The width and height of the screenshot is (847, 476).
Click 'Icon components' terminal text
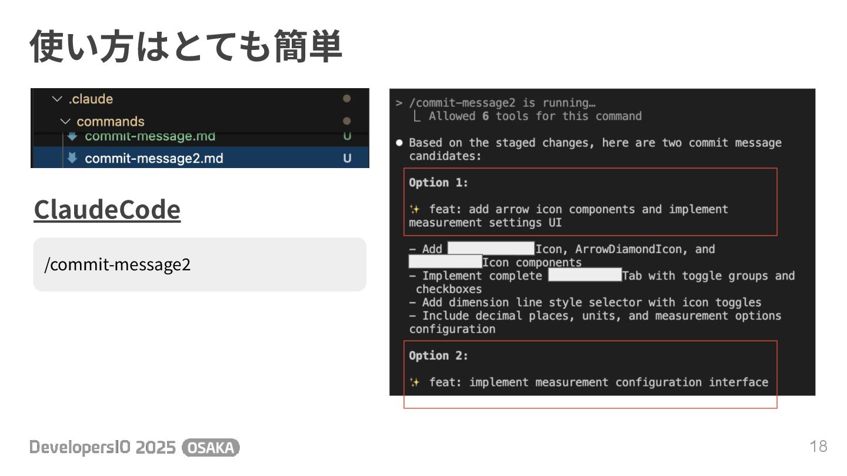click(x=532, y=263)
